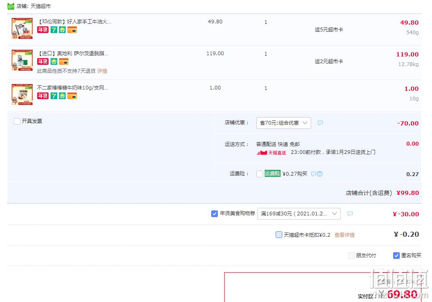Click help question mark beside shipping insurance
Viewport: 432px width, 302px height.
coord(320,174)
